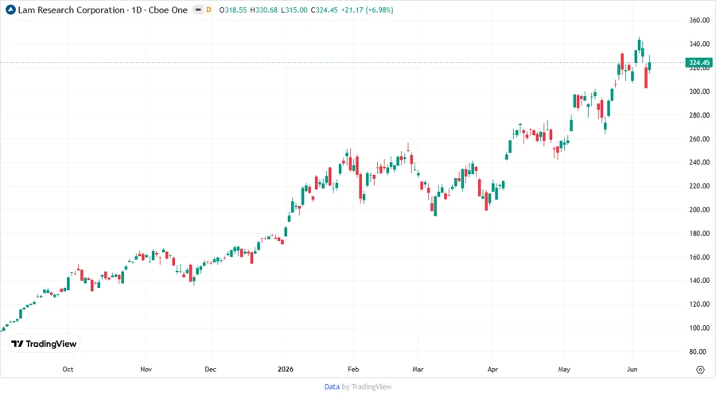Click the 280.00 price axis label

pyautogui.click(x=699, y=115)
